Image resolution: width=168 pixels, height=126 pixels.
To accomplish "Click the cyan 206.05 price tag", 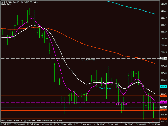I will [x=164, y=87].
